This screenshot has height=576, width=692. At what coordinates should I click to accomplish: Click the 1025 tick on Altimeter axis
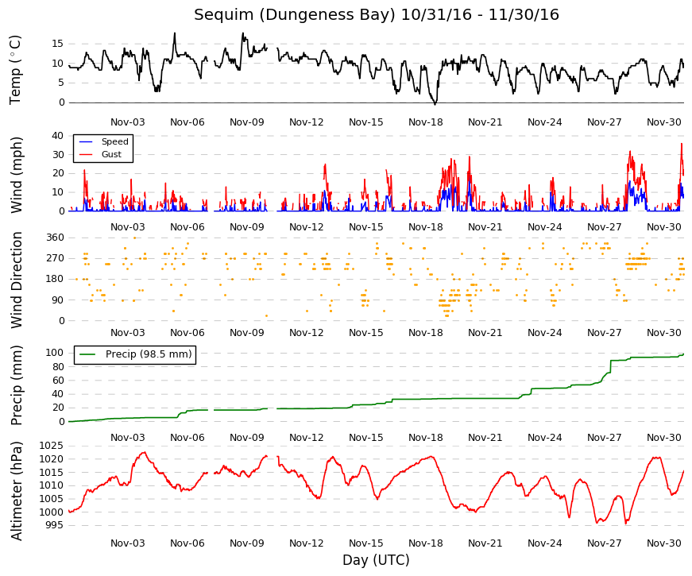(x=51, y=446)
